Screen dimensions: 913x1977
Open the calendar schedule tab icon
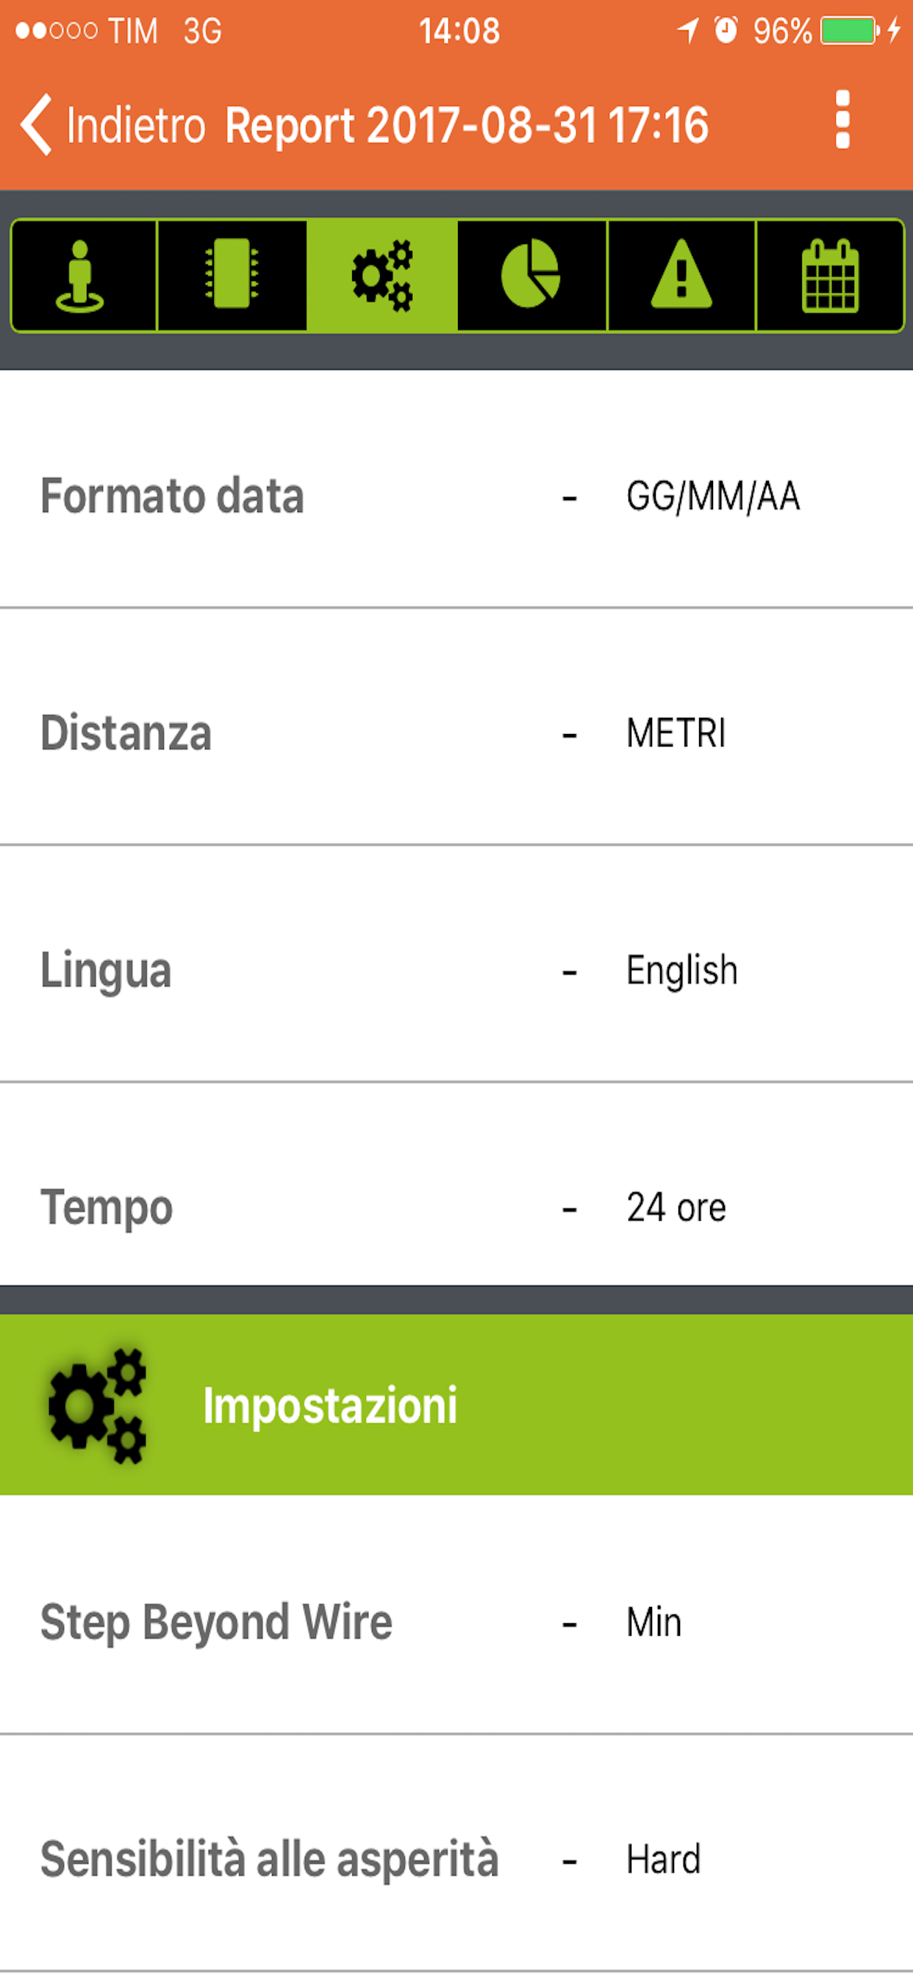[x=829, y=276]
